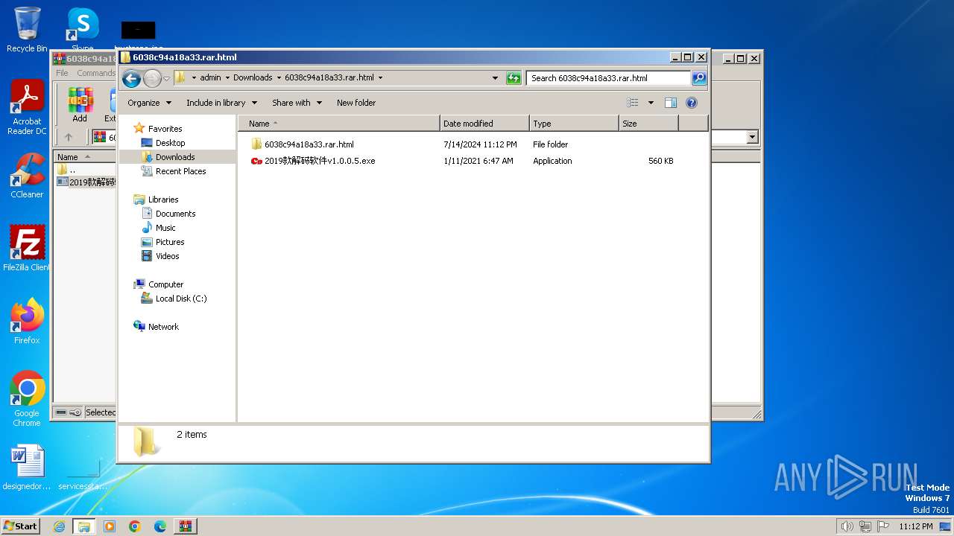954x536 pixels.
Task: Open the File menu in WinRAR window
Action: coord(62,73)
